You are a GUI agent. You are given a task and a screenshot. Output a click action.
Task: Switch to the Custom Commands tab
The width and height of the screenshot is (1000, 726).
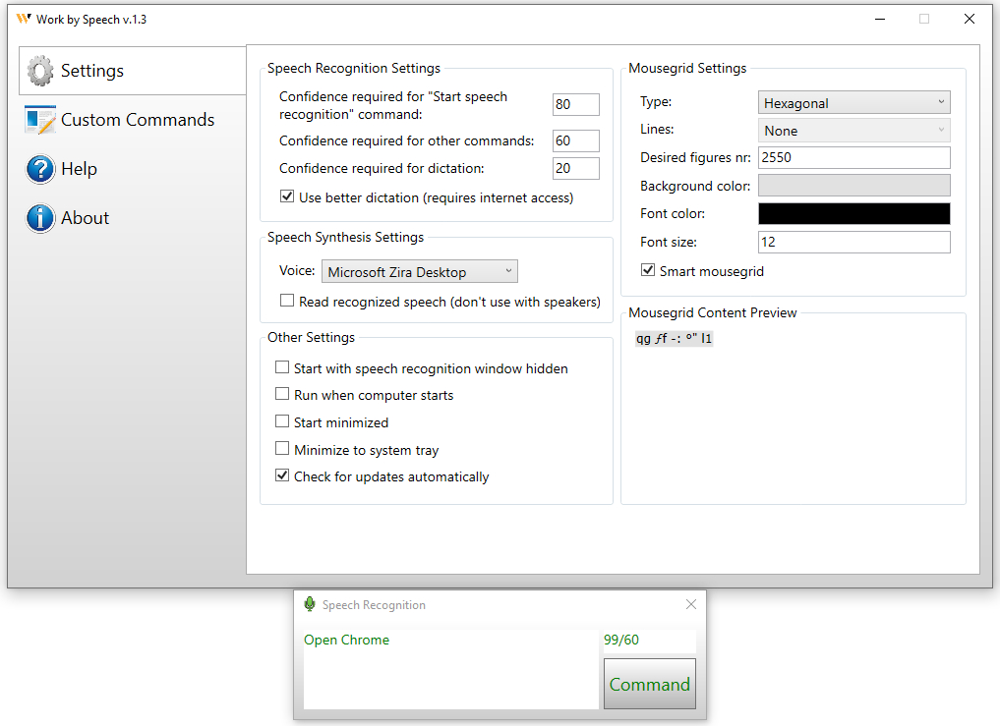[x=137, y=120]
